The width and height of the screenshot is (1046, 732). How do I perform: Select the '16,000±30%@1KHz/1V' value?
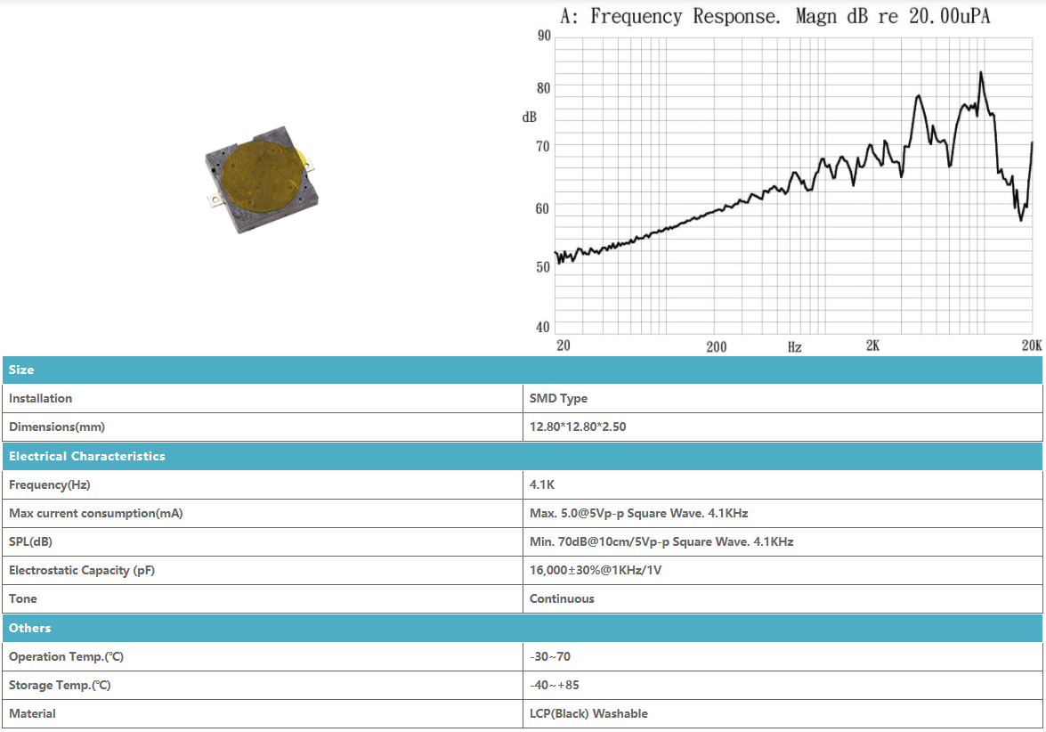pyautogui.click(x=596, y=571)
